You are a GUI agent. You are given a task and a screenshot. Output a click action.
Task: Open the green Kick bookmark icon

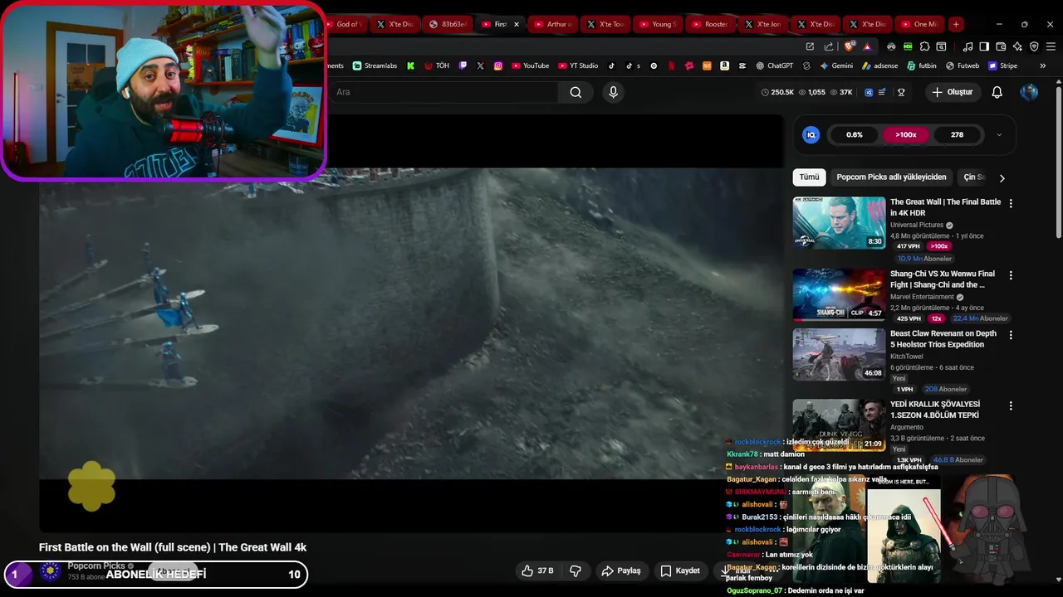[x=410, y=66]
